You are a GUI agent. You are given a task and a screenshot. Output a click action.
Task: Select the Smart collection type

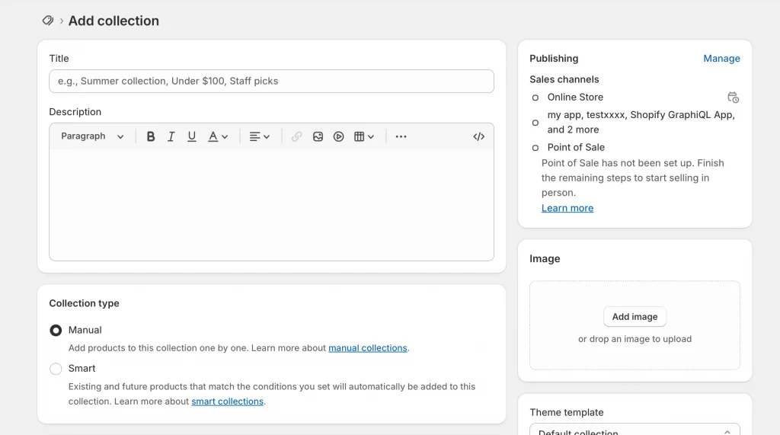[56, 369]
